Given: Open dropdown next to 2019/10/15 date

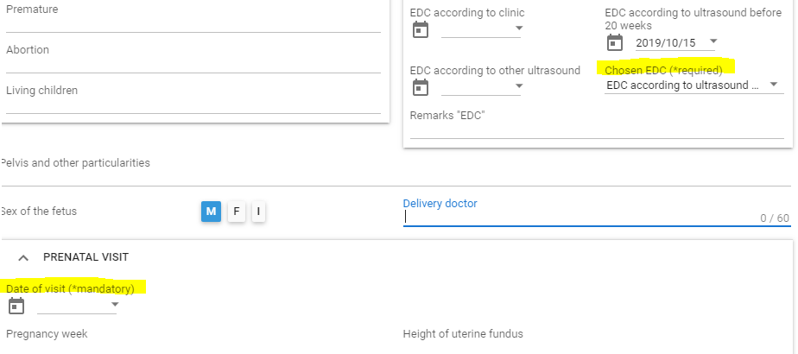Looking at the screenshot, I should pos(713,41).
